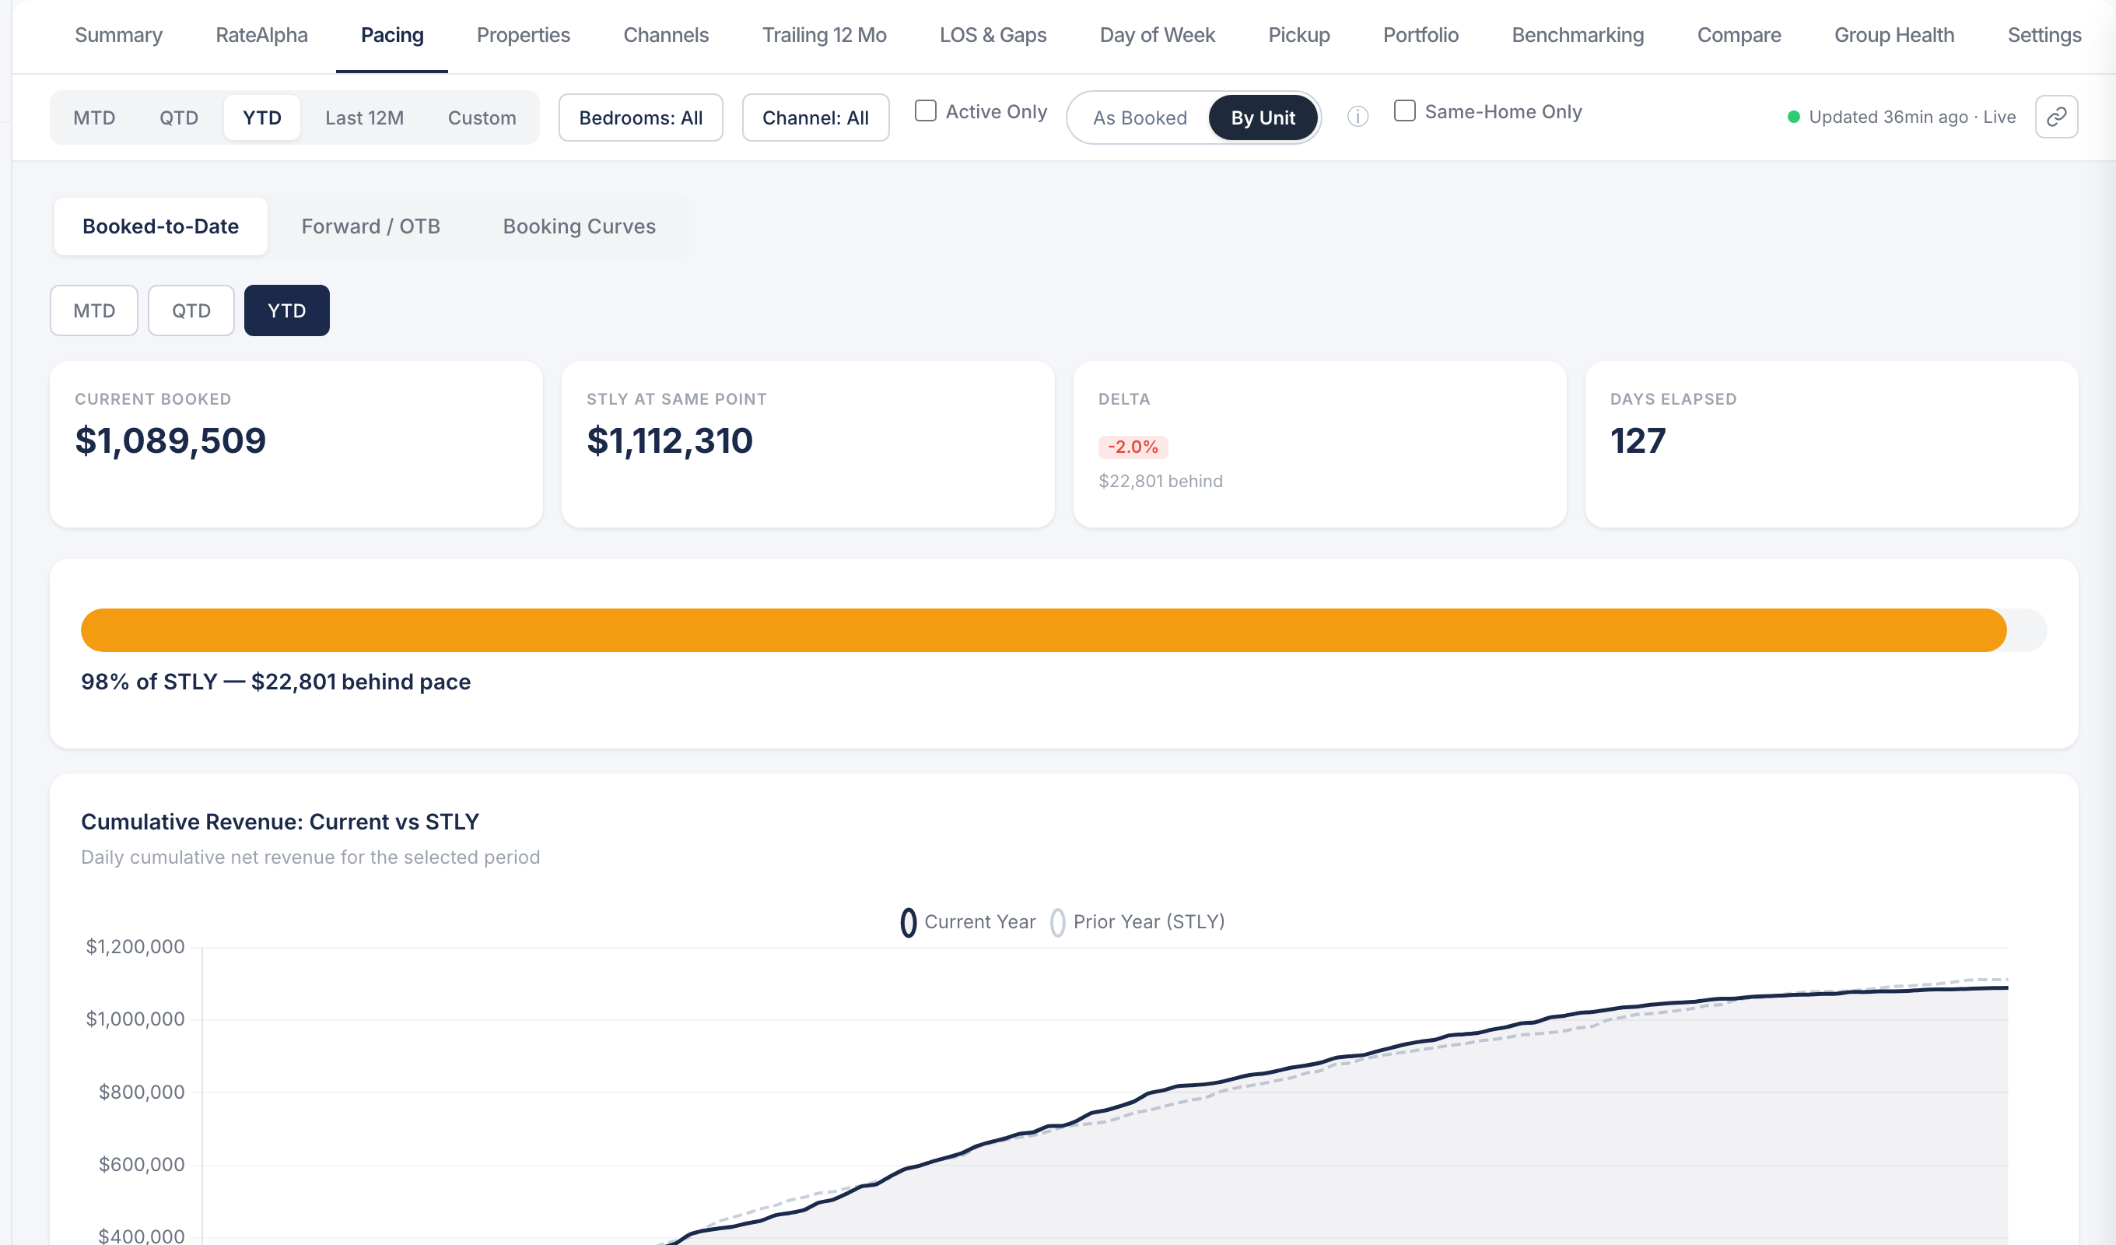
Task: Switch attribution to As Booked
Action: (1140, 117)
